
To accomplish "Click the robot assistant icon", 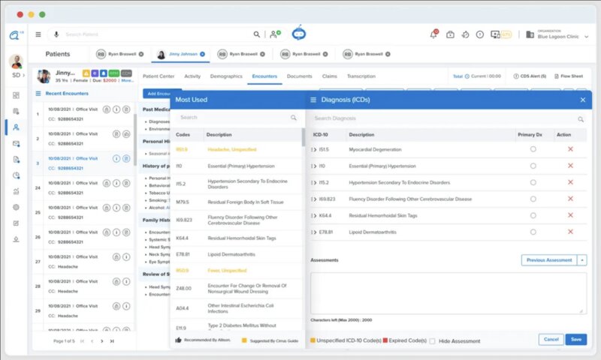I will coord(300,33).
